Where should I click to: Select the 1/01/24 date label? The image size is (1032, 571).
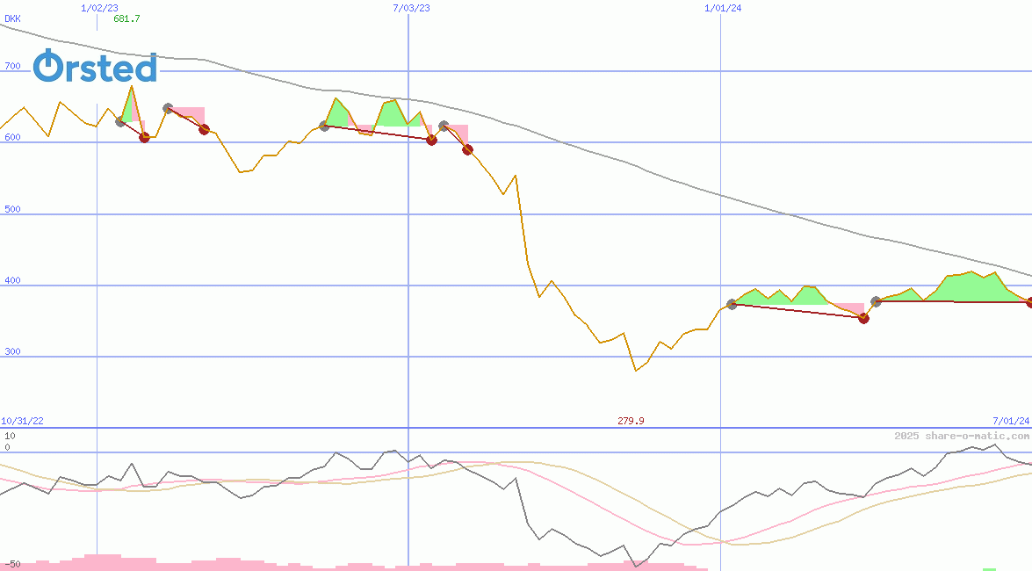coord(723,8)
